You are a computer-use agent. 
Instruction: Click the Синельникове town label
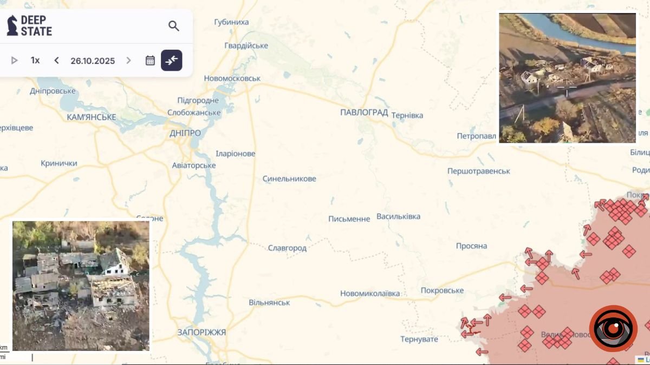[x=289, y=178]
